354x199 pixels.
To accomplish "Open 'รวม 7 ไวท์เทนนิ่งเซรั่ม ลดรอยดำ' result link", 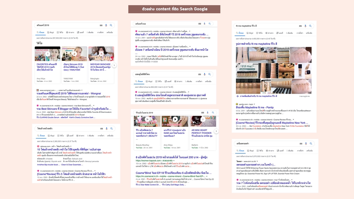I will (273, 183).
